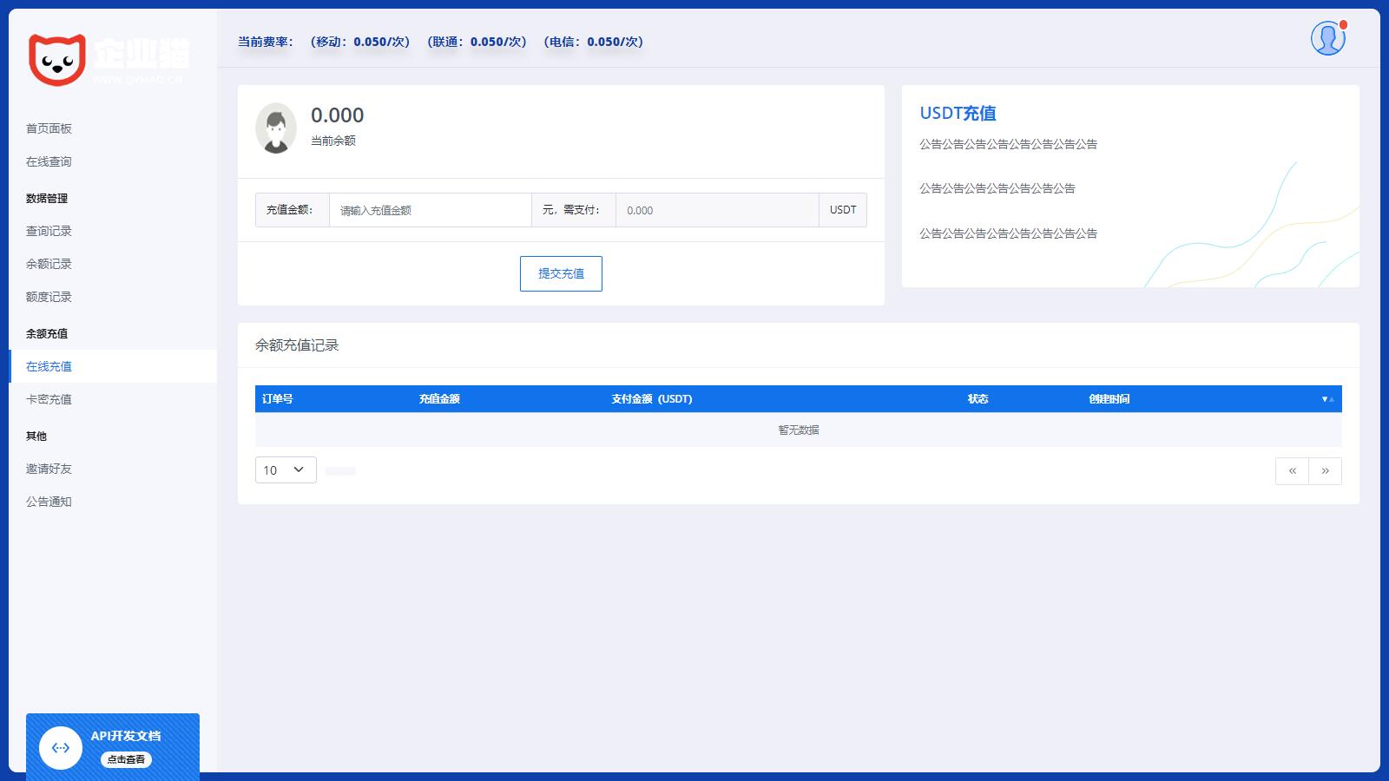Toggle sort arrows on 创建时间 column
The image size is (1389, 781).
[x=1327, y=399]
